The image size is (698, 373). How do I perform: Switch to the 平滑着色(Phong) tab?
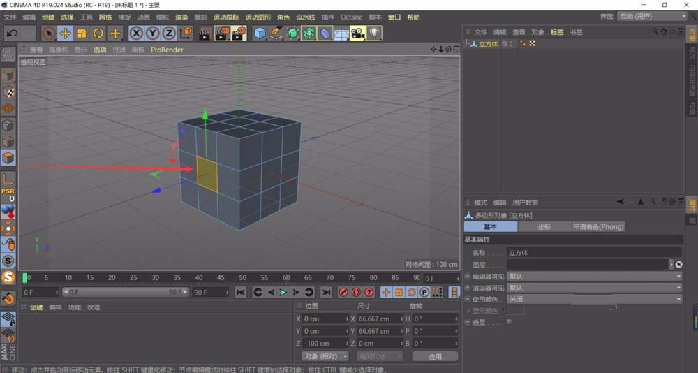pos(598,227)
